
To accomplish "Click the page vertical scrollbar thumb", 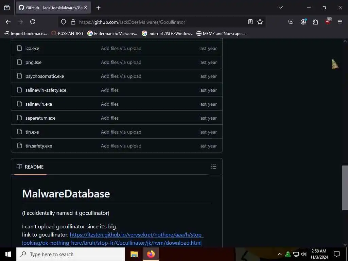I will coord(345,188).
